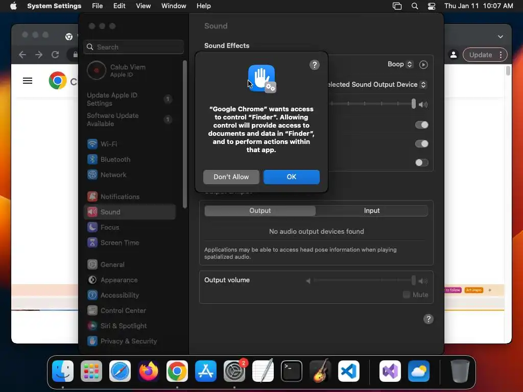Select Appearance in the sidebar
The image size is (523, 392).
[130, 280]
